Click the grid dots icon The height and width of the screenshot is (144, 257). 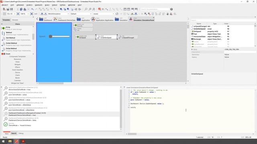point(4,14)
